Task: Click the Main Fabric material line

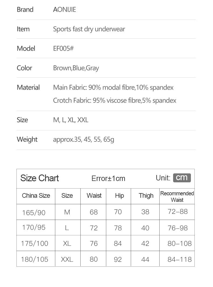Action: pos(113,87)
